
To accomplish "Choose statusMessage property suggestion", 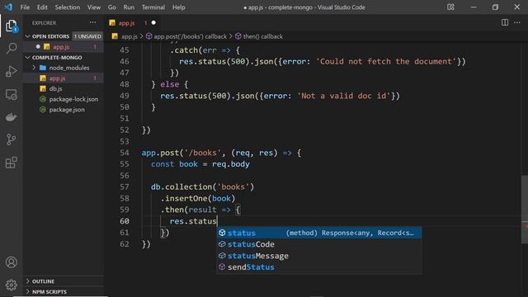I will [x=319, y=256].
